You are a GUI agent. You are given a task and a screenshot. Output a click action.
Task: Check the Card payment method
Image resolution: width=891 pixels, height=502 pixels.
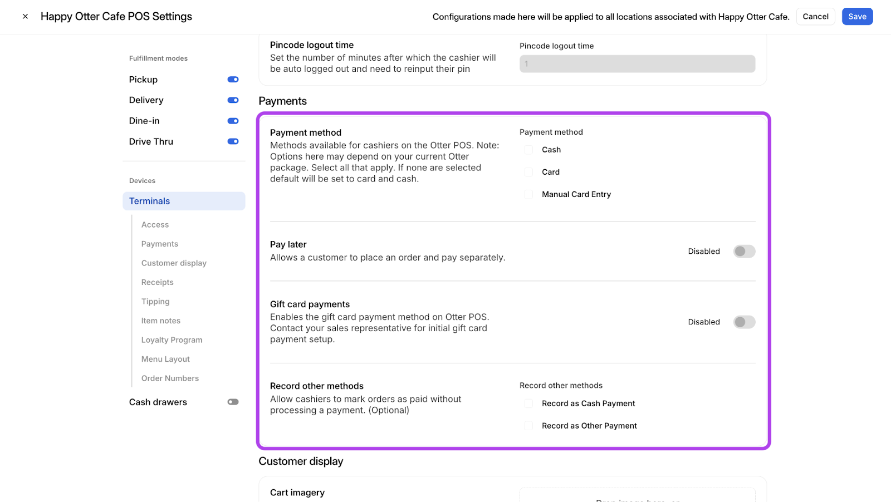point(528,172)
